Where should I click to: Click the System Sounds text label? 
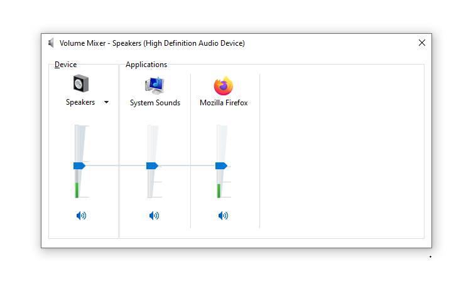pyautogui.click(x=155, y=103)
